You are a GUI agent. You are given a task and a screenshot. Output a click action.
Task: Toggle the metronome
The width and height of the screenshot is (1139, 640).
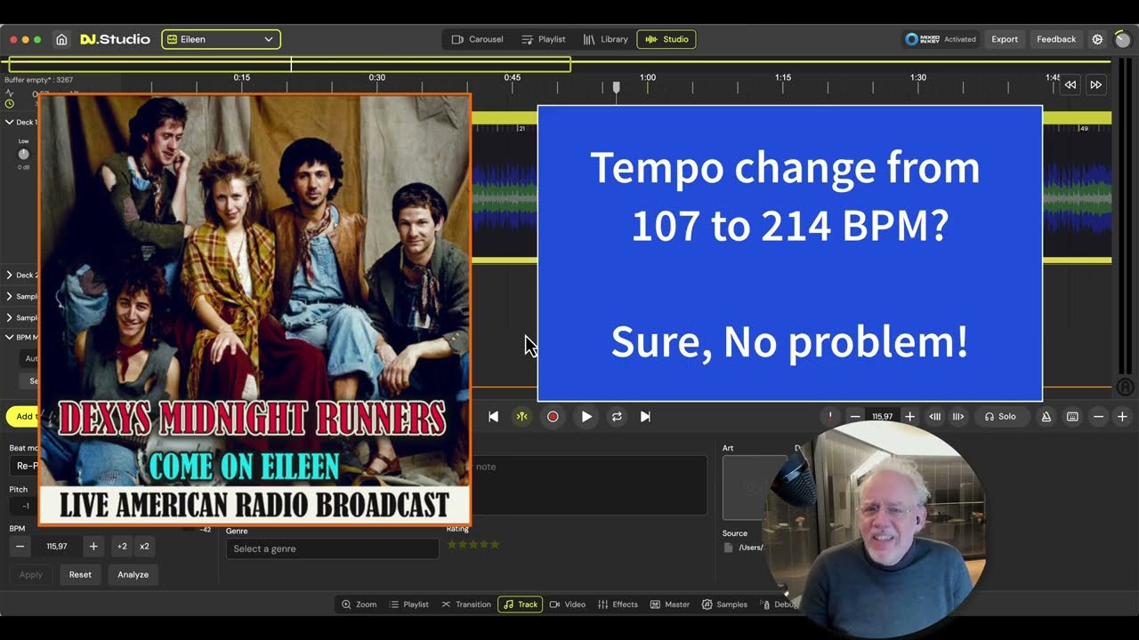(1046, 416)
